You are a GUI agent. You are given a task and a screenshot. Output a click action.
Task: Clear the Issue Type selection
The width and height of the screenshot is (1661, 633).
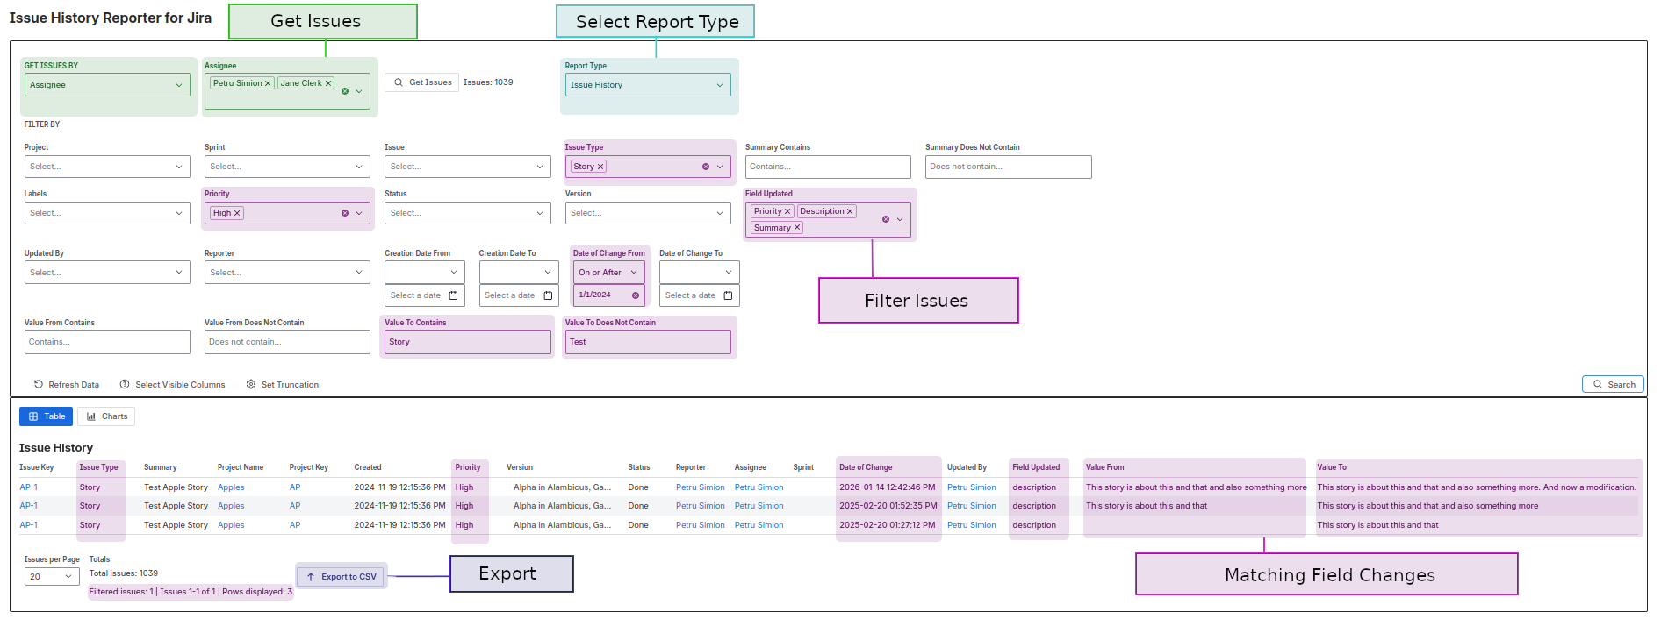click(x=705, y=167)
